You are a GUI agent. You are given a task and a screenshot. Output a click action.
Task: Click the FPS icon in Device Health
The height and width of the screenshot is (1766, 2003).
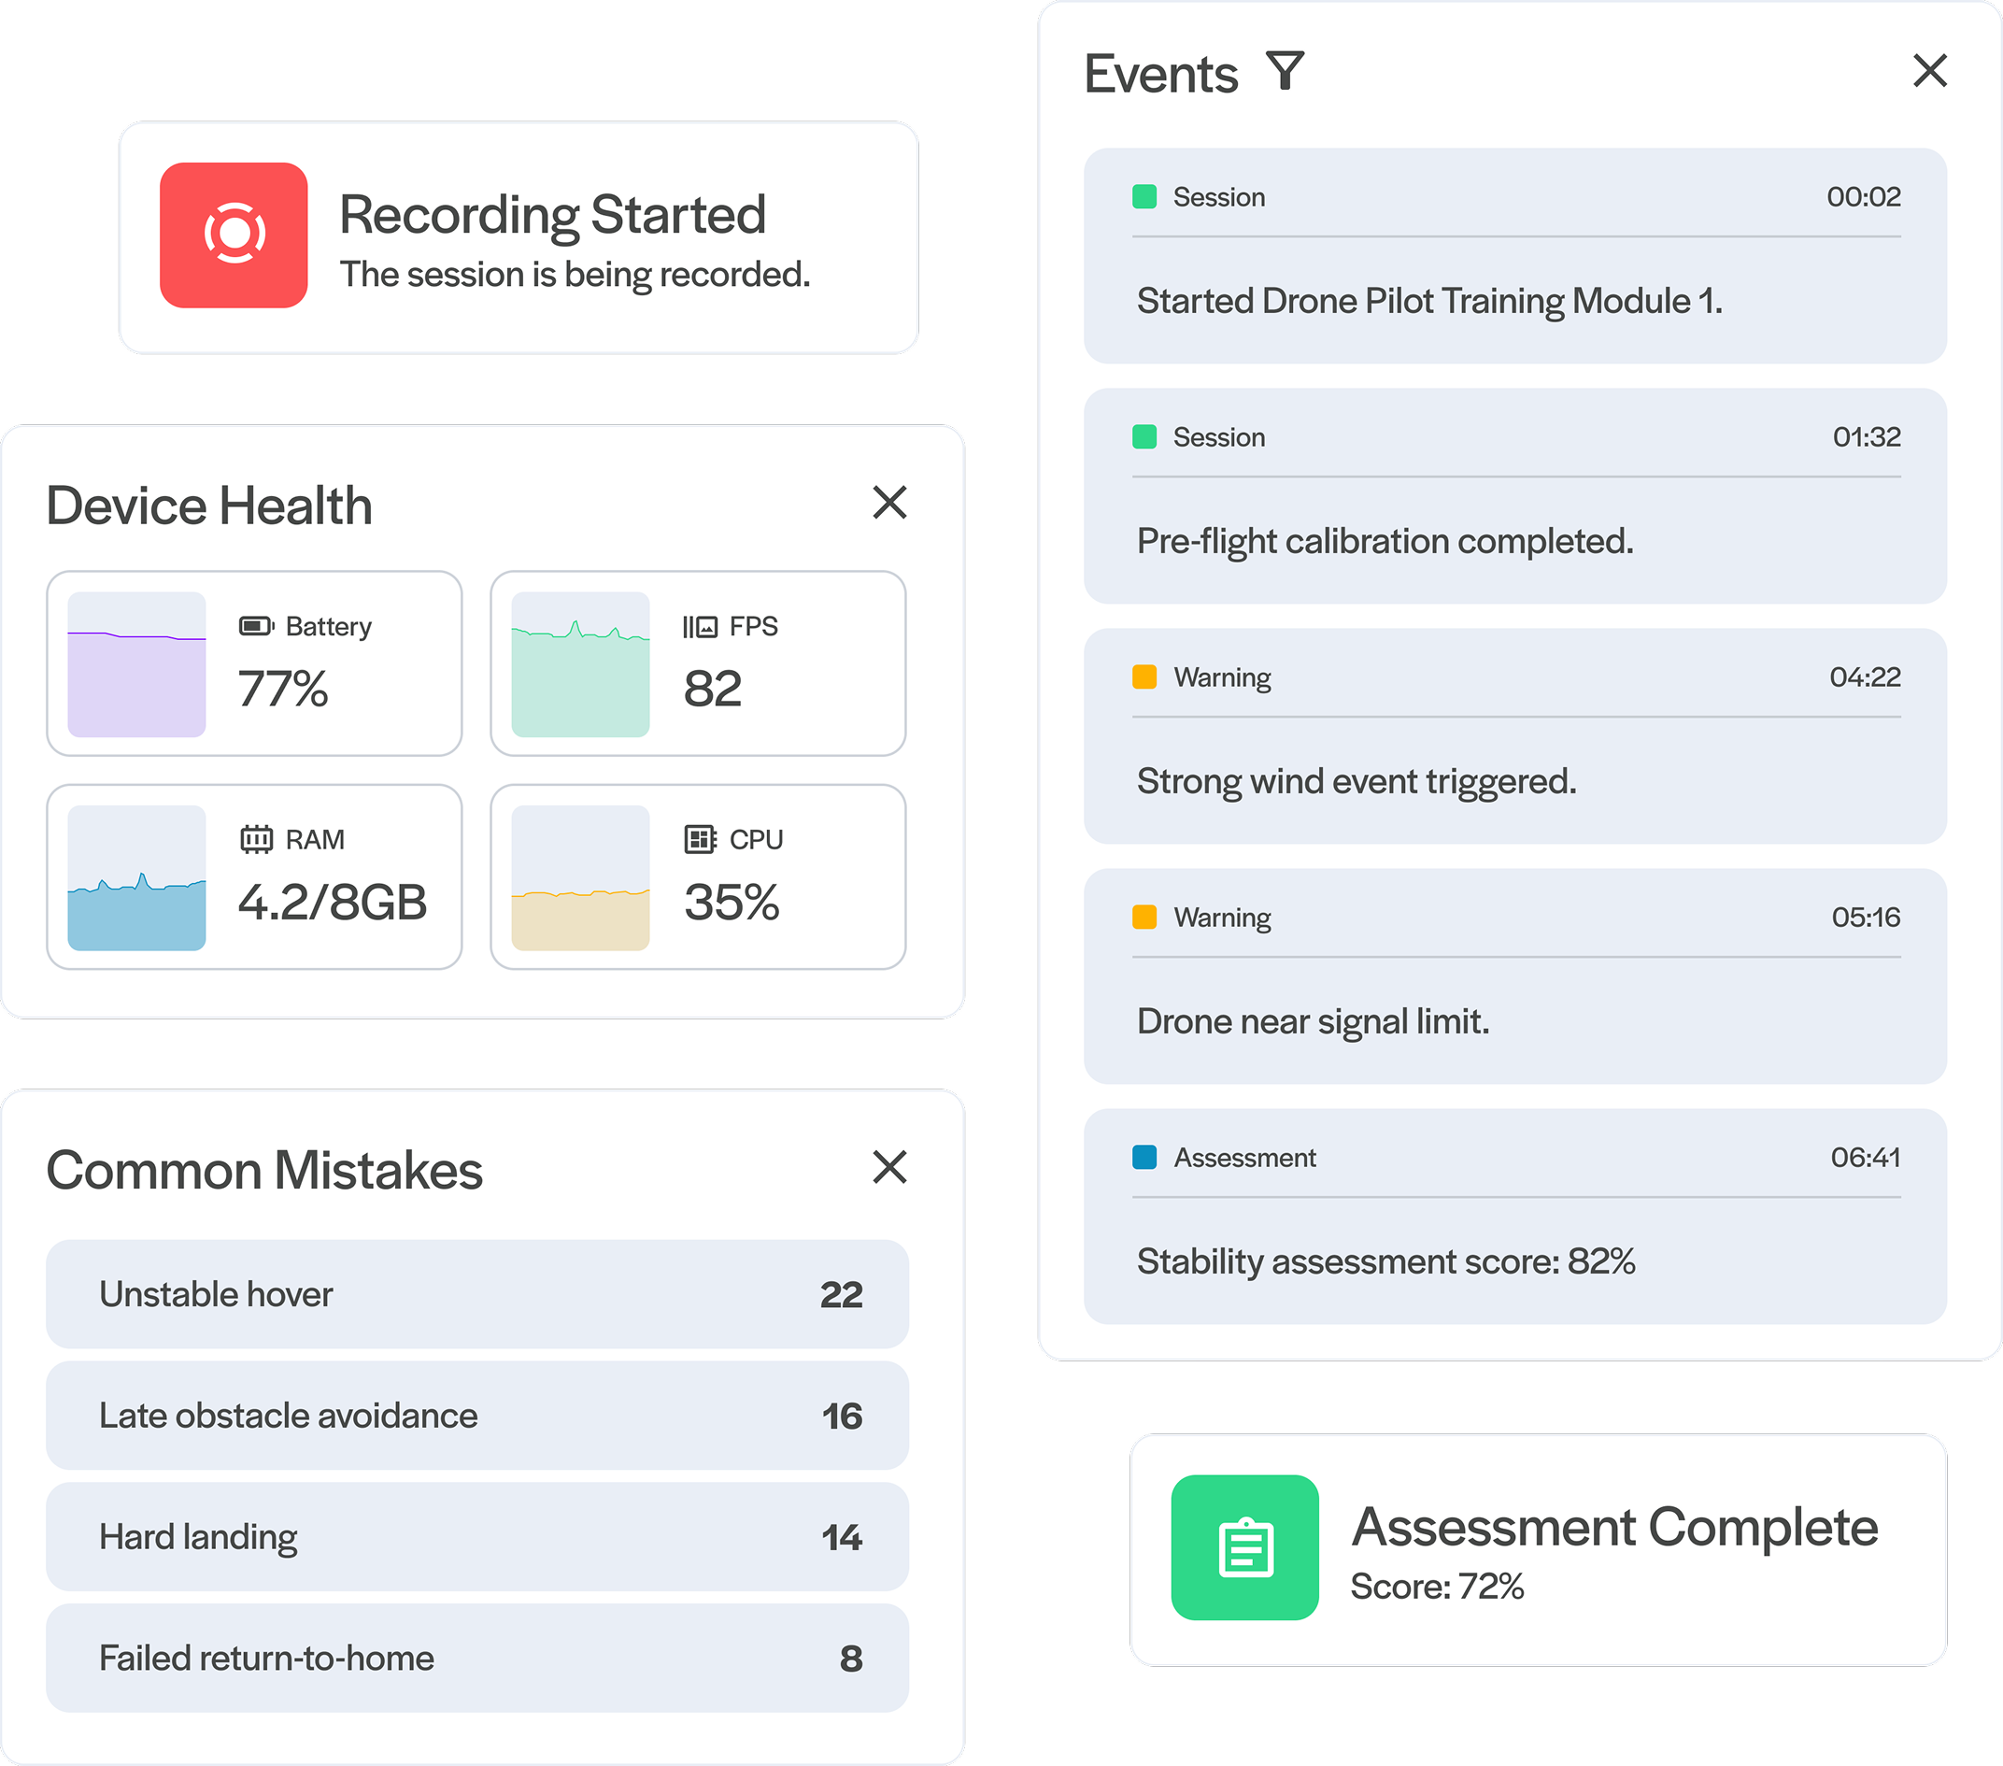pos(700,626)
